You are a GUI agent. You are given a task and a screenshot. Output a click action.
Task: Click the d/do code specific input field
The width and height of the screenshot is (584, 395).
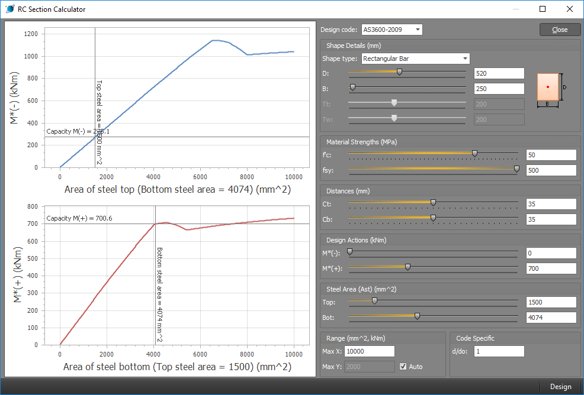coord(499,351)
